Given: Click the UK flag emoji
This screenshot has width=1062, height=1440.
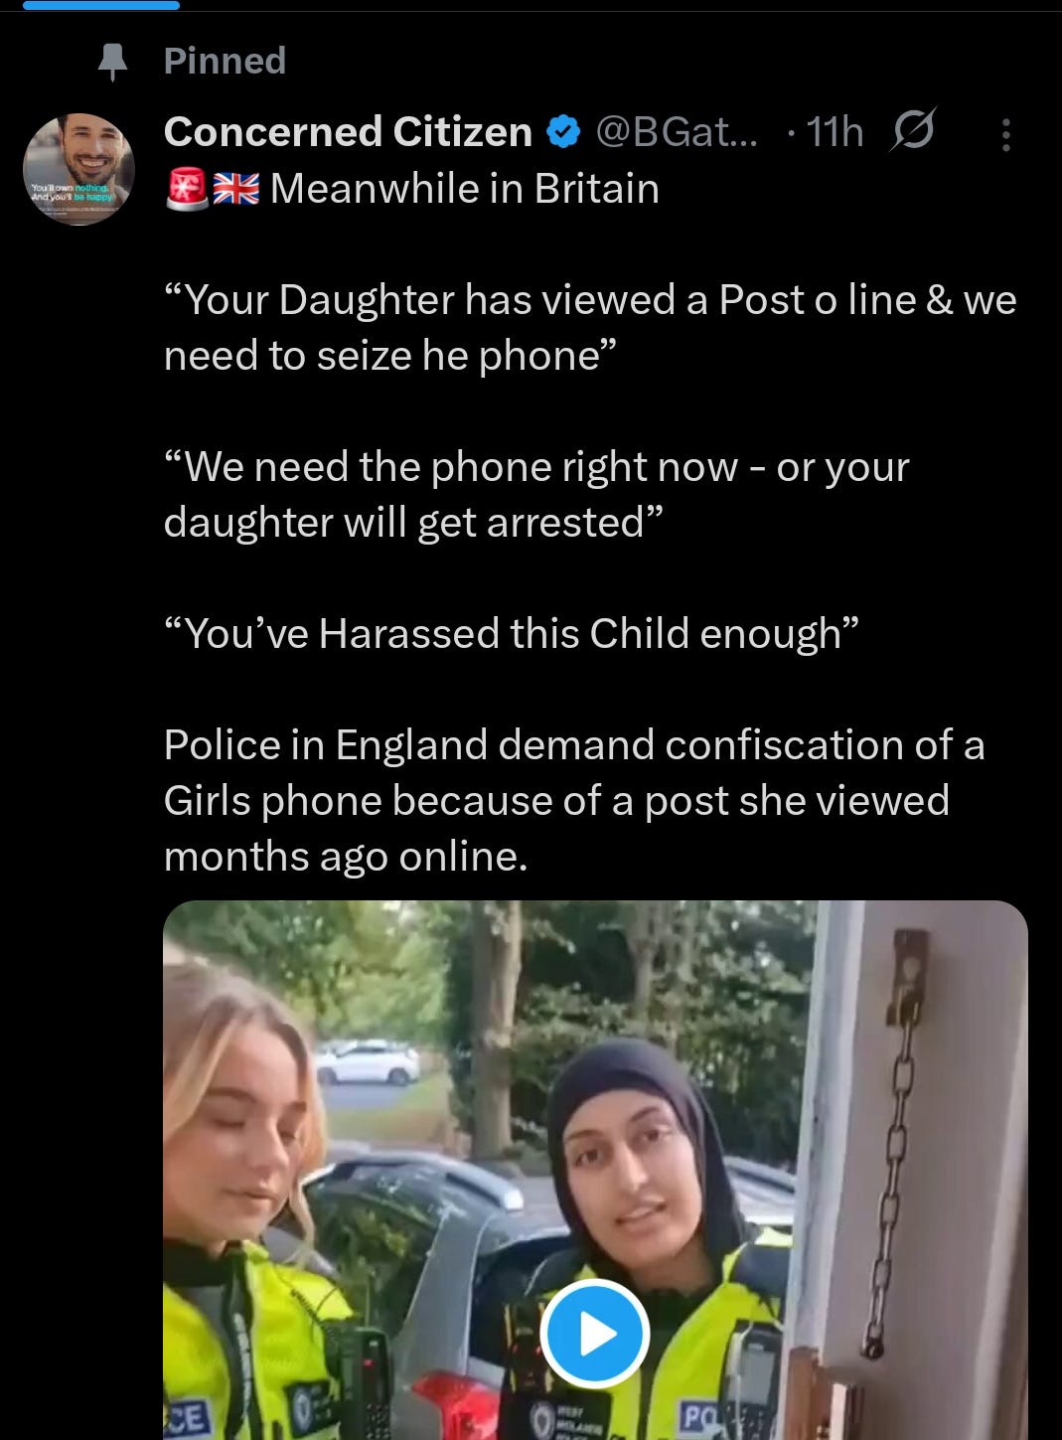Looking at the screenshot, I should 236,188.
